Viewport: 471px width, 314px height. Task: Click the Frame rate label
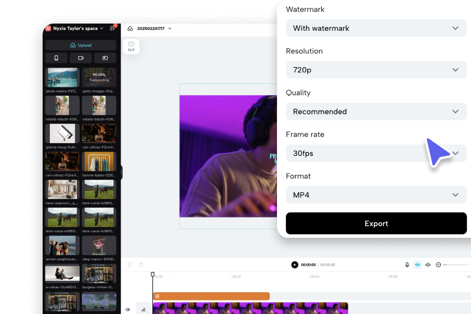click(x=305, y=135)
